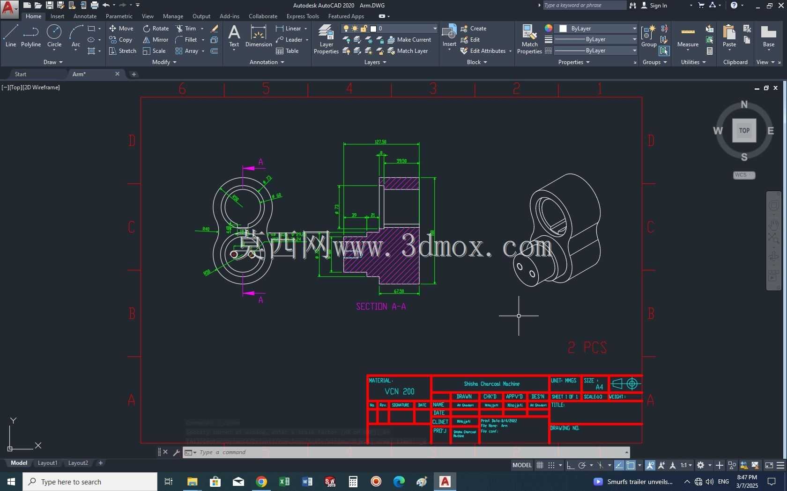787x491 pixels.
Task: Click the Create block button
Action: click(x=474, y=29)
